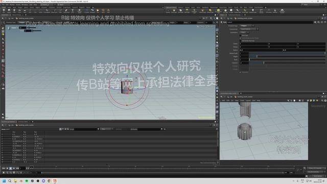Open the Group dropdown arrow in spreadsheet
Screen dimensions: 327x184
(x=99, y=129)
